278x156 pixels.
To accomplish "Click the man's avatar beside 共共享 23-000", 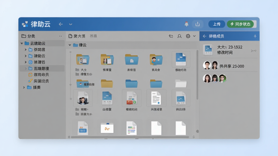I will tap(207, 65).
